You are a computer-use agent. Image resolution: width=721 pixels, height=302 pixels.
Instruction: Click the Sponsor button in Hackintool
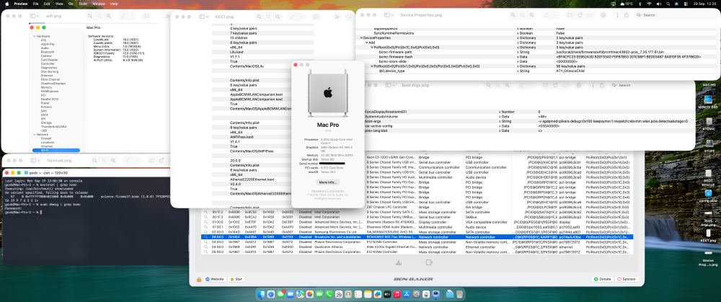click(627, 279)
